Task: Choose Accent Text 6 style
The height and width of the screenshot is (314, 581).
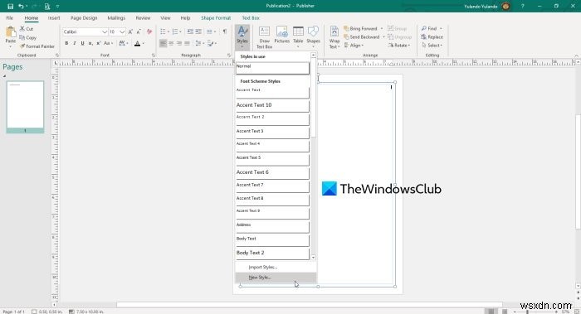Action: 272,173
